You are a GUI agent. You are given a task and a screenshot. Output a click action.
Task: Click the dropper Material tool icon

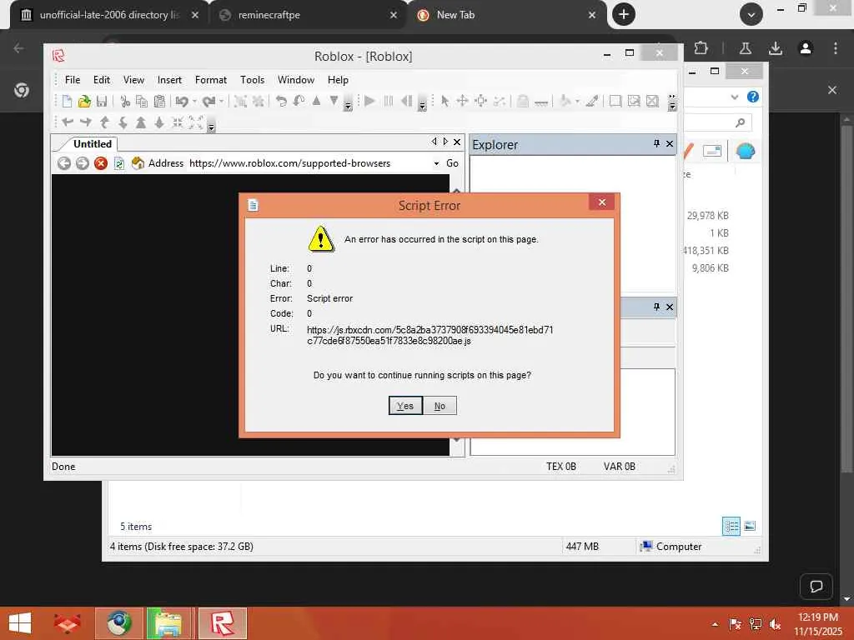click(592, 101)
